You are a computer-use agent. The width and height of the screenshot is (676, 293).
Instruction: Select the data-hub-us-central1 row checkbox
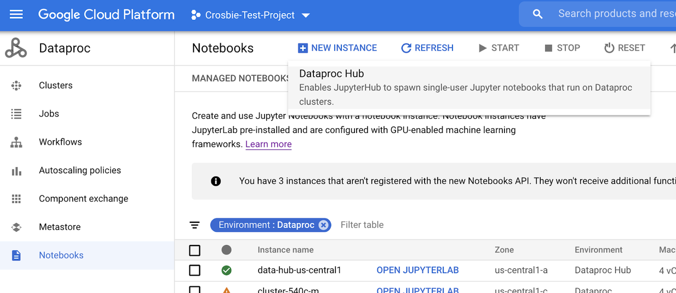point(194,271)
